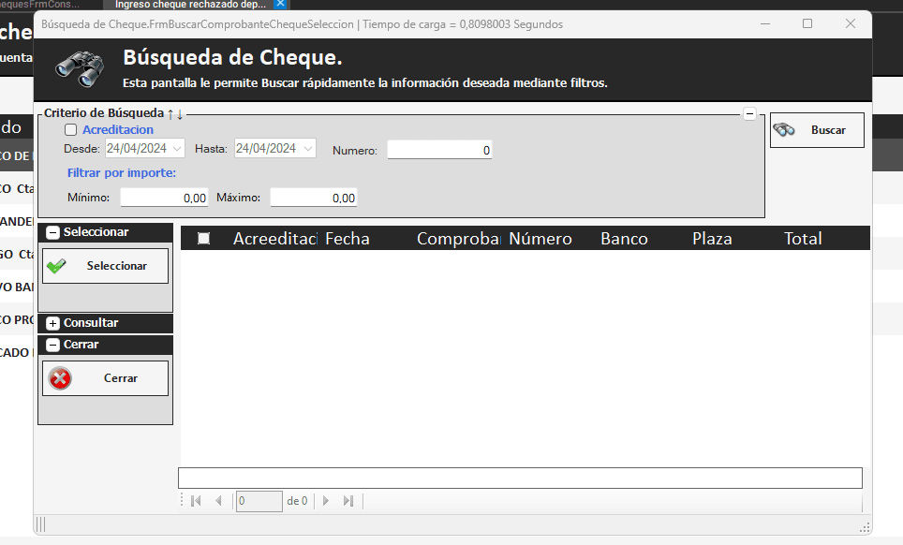Click the Mínimo amount field
Image resolution: width=903 pixels, height=545 pixels.
pyautogui.click(x=164, y=198)
